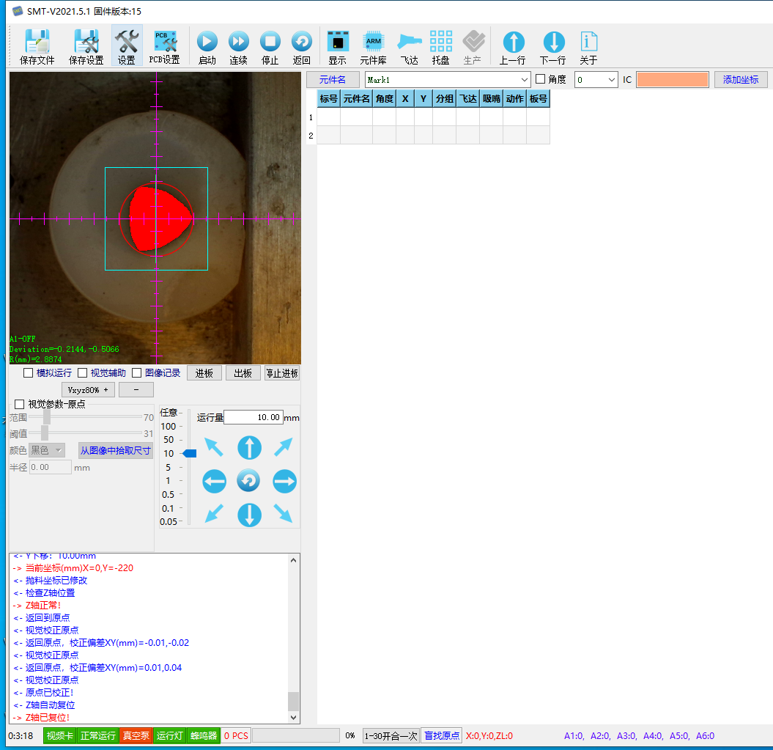Enable the 图像记录 checkbox
Image resolution: width=773 pixels, height=750 pixels.
(x=137, y=373)
